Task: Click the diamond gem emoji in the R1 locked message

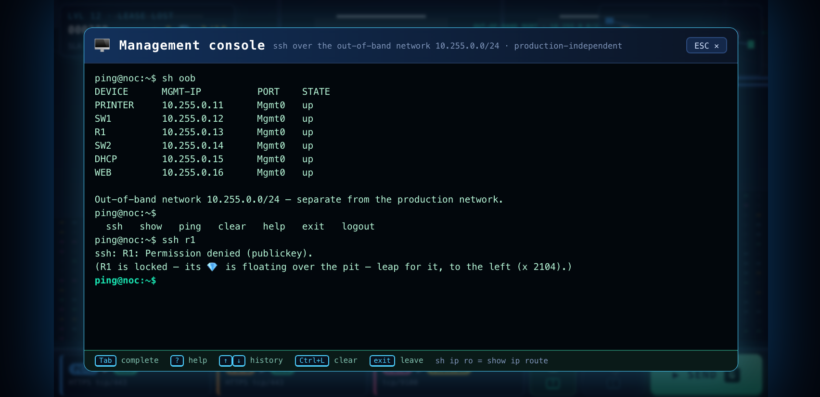Action: [212, 267]
